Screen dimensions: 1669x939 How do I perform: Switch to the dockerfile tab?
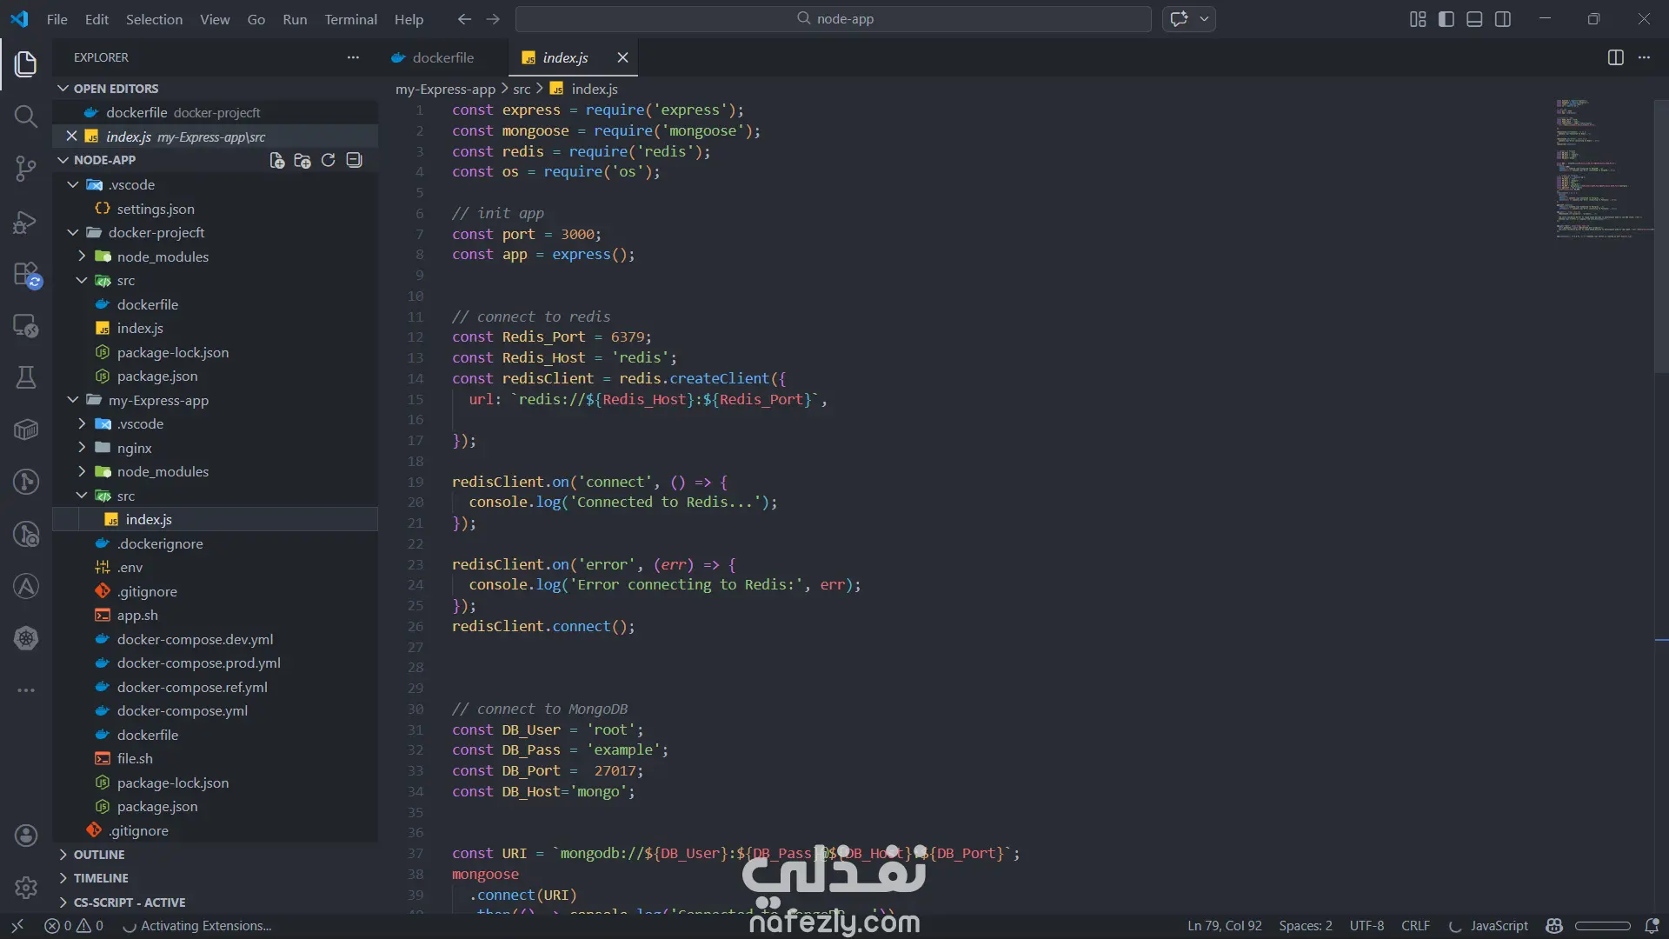(442, 57)
